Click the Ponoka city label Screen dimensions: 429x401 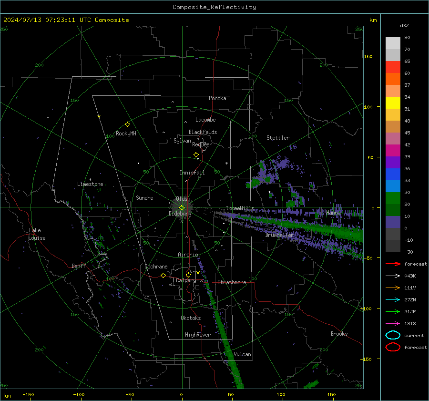[x=217, y=98]
